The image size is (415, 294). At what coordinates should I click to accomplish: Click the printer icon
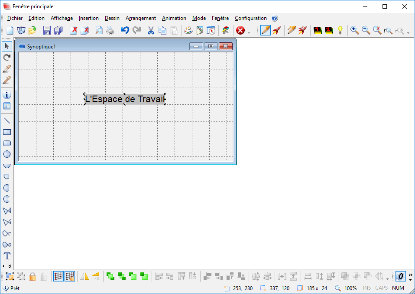click(x=110, y=30)
